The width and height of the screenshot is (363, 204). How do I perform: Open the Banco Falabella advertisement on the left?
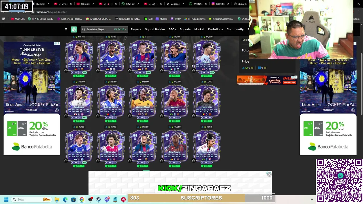tap(32, 135)
